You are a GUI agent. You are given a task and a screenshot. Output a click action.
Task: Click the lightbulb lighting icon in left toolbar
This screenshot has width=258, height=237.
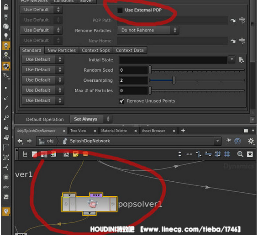[x=6, y=36]
